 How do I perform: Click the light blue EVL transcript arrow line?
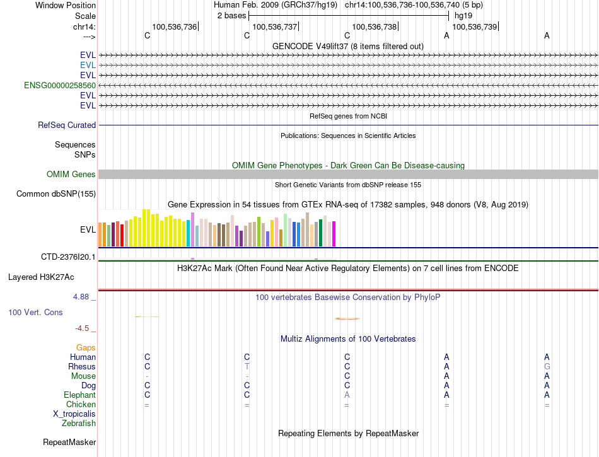[348, 66]
